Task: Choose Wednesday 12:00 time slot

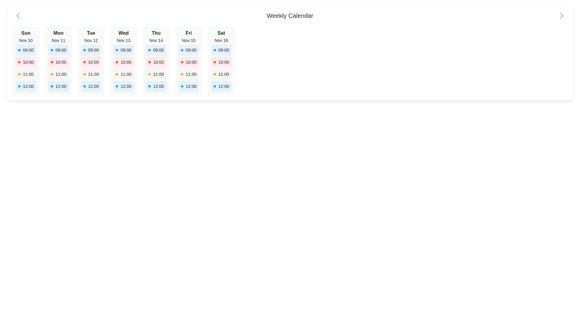Action: click(123, 86)
